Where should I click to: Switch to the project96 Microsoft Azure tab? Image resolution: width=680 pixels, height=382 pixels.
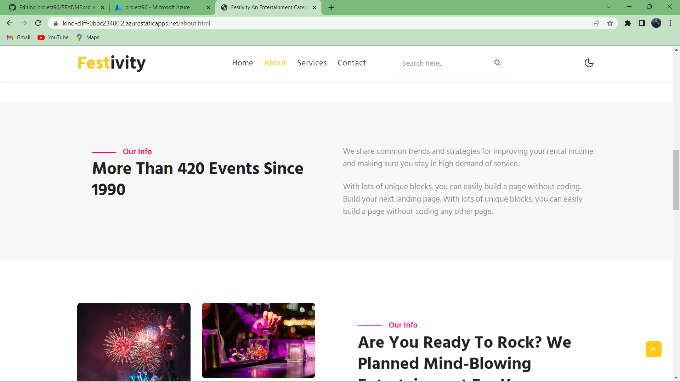point(158,7)
